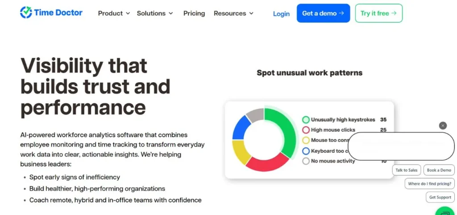Click blue circle beside Keyboard too
457x215 pixels.
click(x=306, y=151)
